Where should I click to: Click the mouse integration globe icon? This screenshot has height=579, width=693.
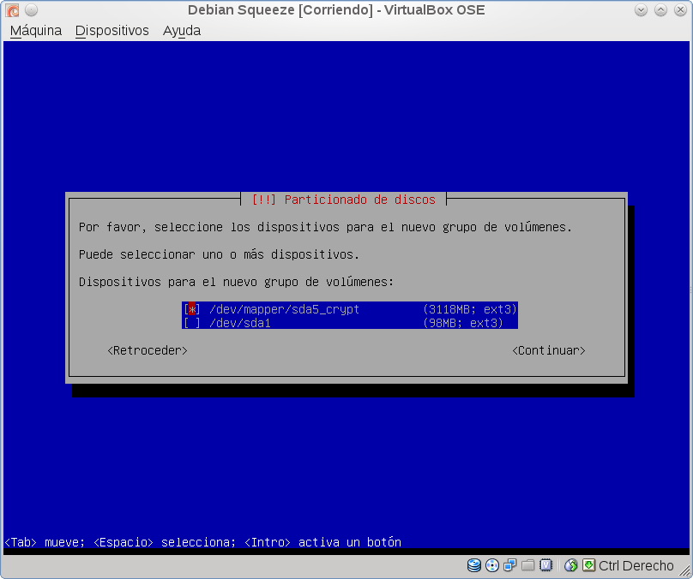tap(571, 565)
